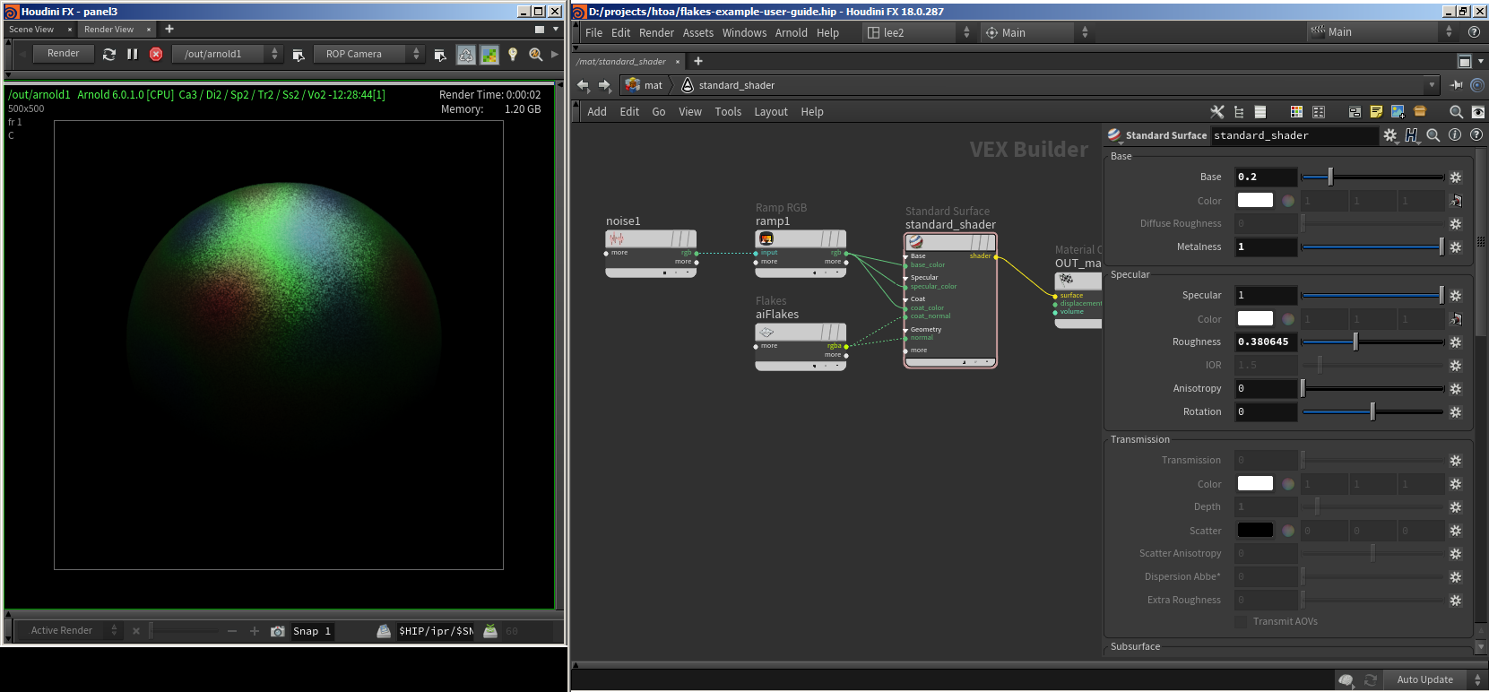The height and width of the screenshot is (692, 1489).
Task: Open network editor wrench tool icon
Action: [x=1216, y=112]
